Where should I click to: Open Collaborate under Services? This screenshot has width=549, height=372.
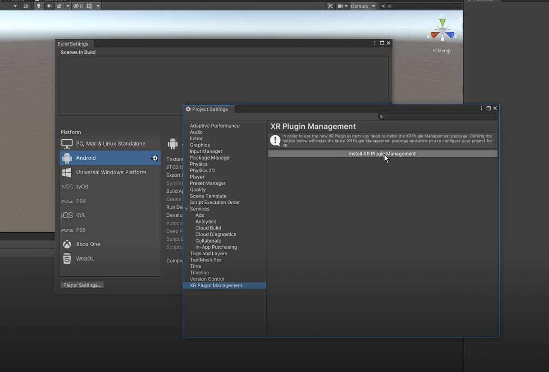(208, 241)
